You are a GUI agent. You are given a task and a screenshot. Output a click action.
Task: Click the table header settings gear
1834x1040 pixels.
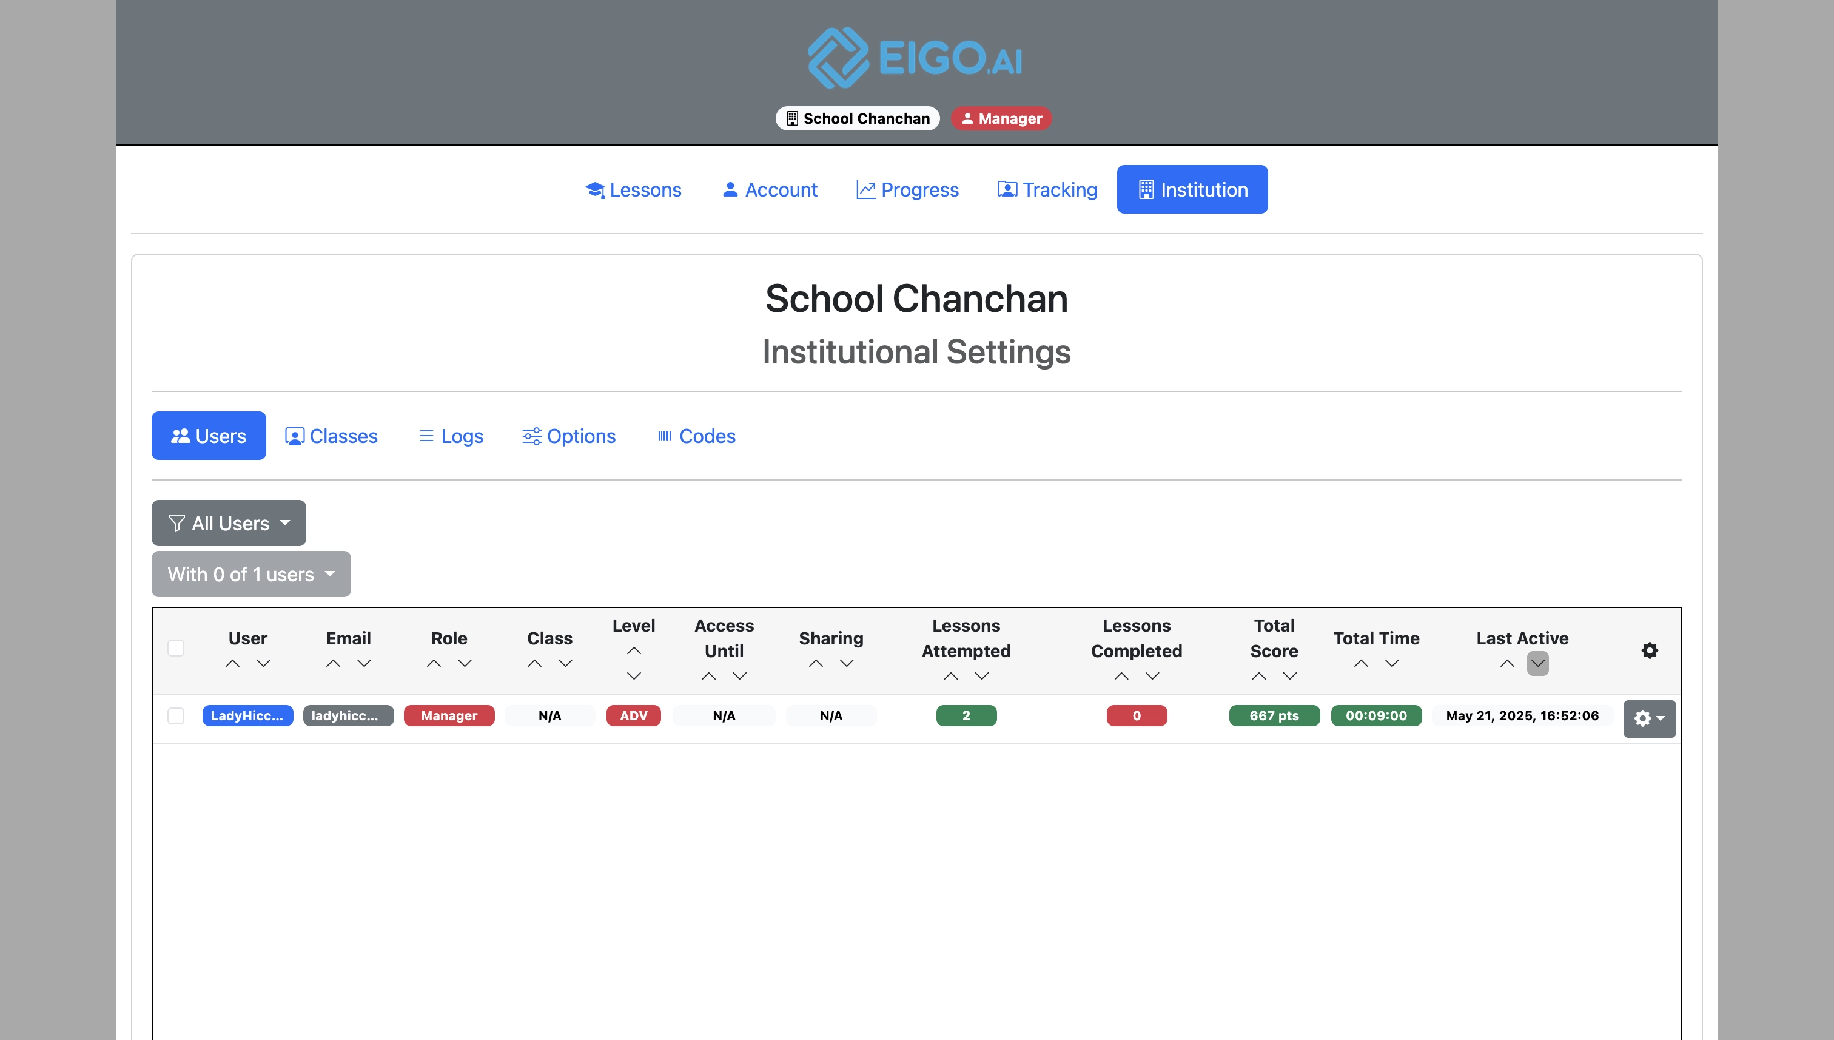pos(1649,650)
